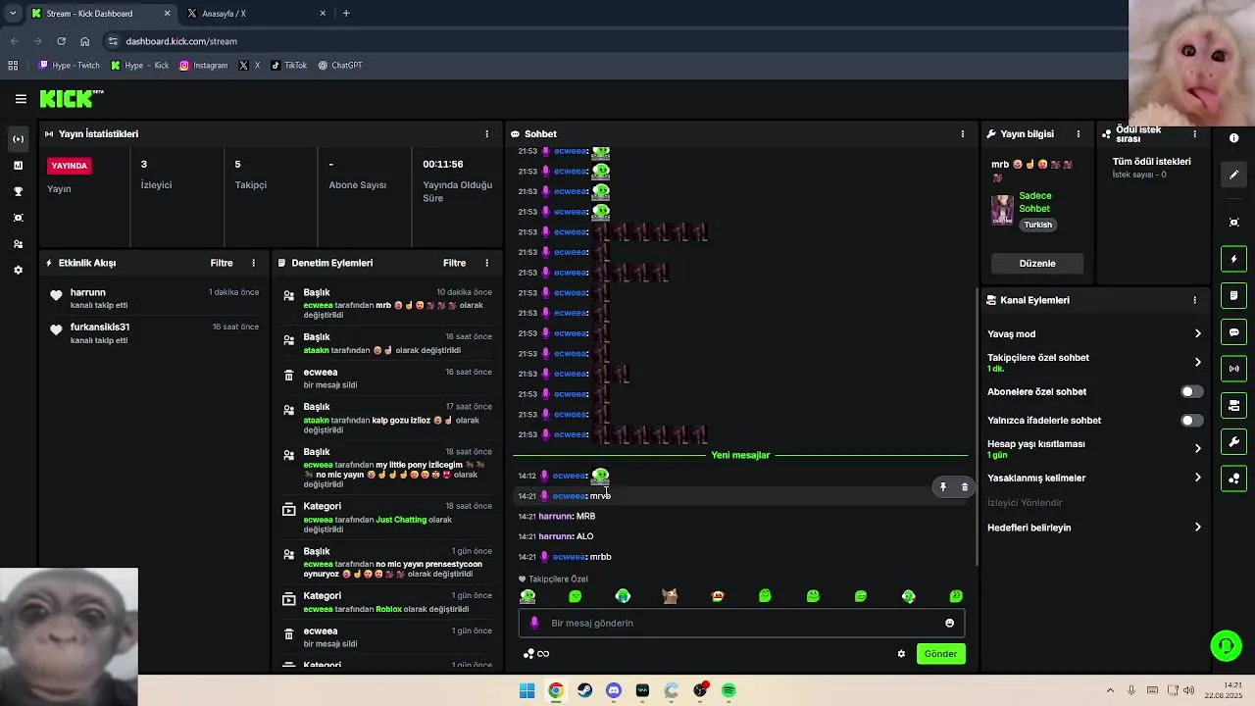1255x706 pixels.
Task: Open Yayın İstatistikleri three-dot menu
Action: pyautogui.click(x=486, y=134)
